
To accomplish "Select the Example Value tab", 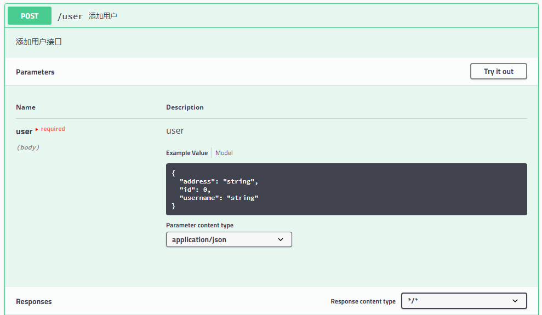I will tap(187, 153).
